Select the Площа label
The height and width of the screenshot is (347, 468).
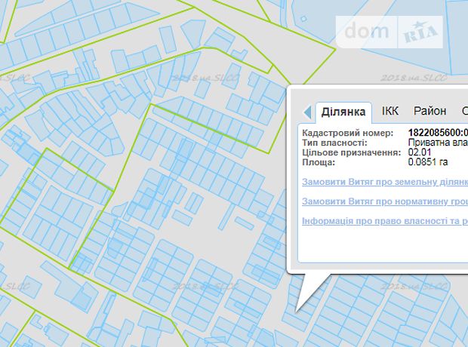coord(319,163)
